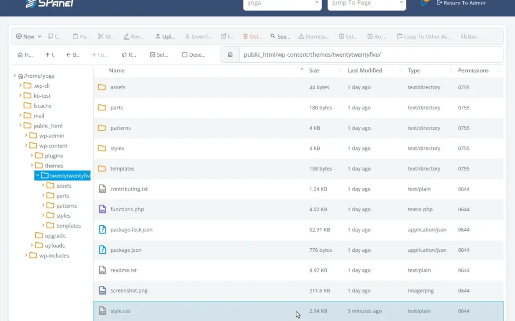Click the chat notification icon in header
This screenshot has height=321, width=515.
(x=424, y=3)
